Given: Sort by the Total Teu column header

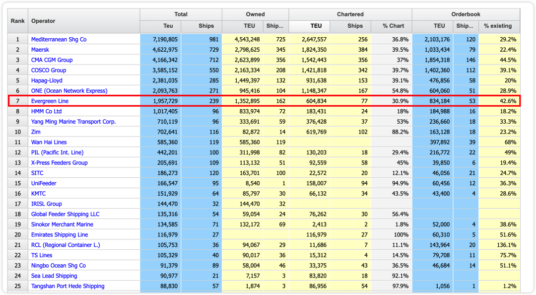Looking at the screenshot, I should (168, 26).
